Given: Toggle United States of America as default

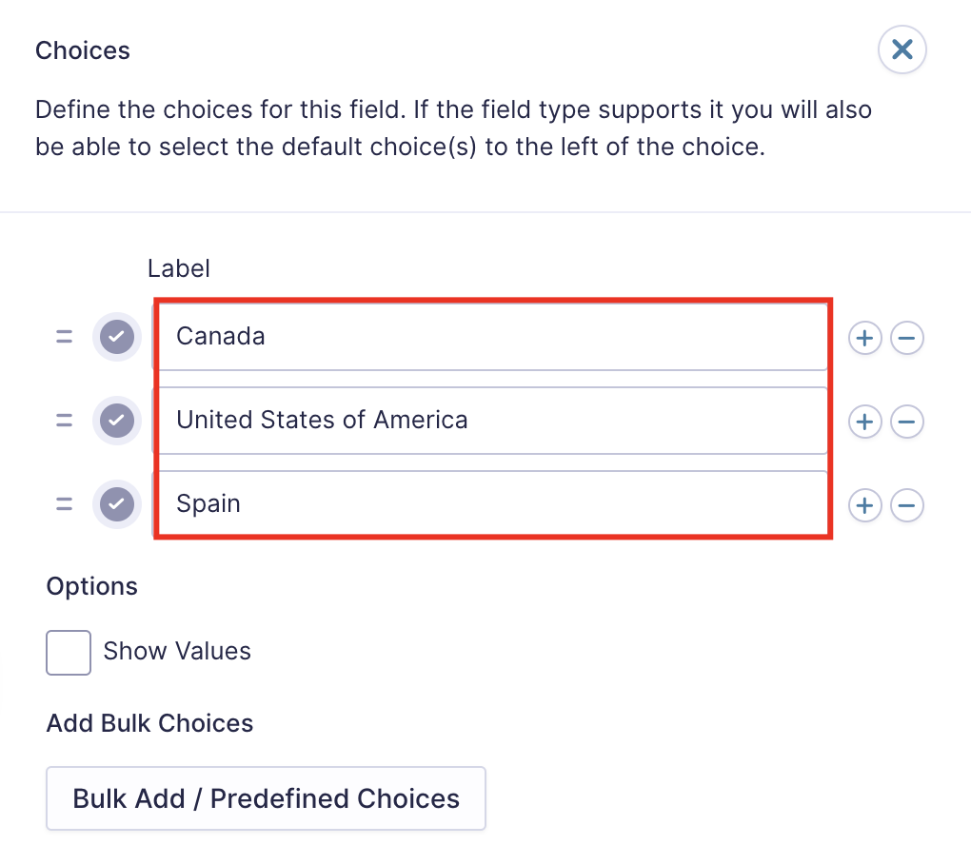Looking at the screenshot, I should tap(117, 421).
